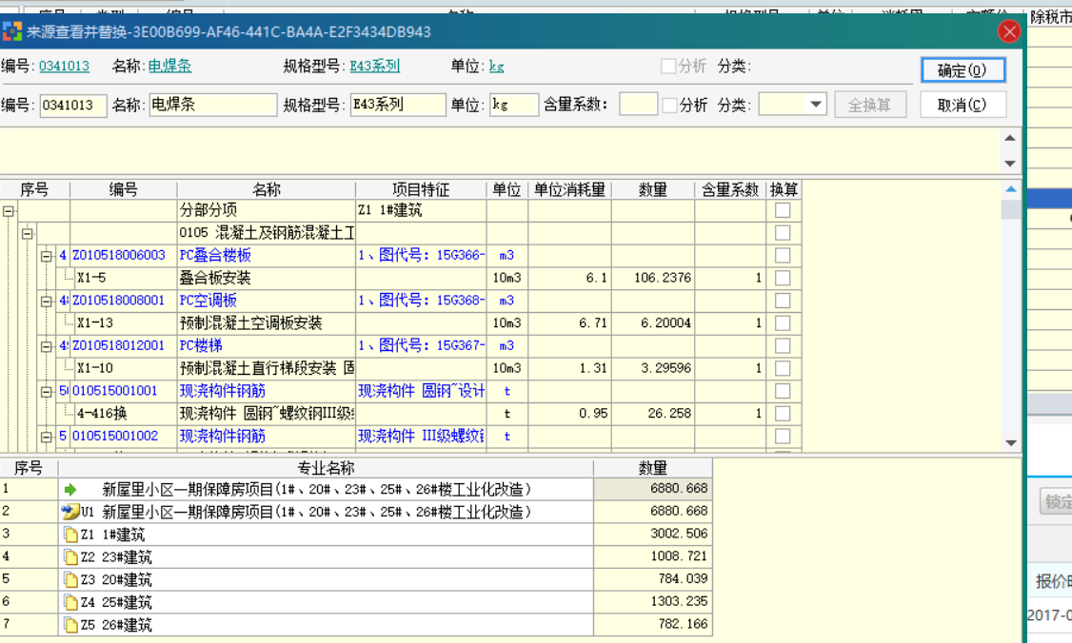Open the E43系列 specification link
Viewport: 1072px width, 643px height.
[x=375, y=67]
